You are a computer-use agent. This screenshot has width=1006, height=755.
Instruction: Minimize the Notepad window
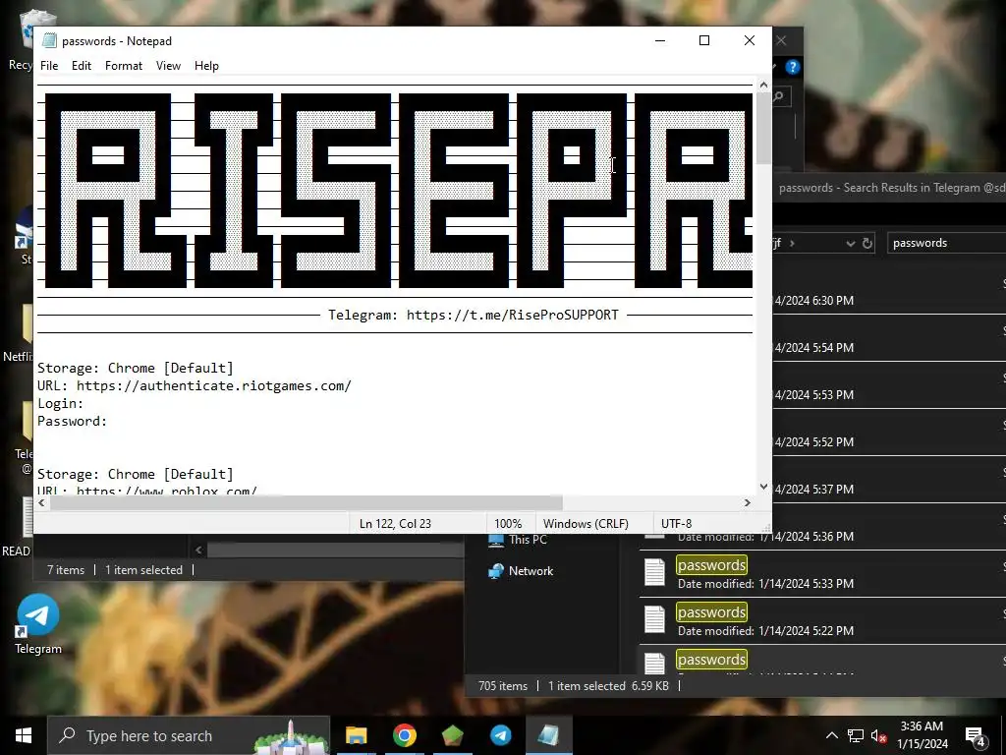[x=659, y=40]
